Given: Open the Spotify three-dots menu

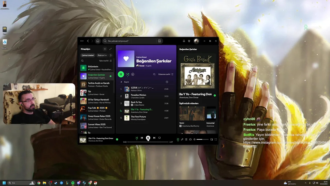Looking at the screenshot, I should pyautogui.click(x=82, y=41).
